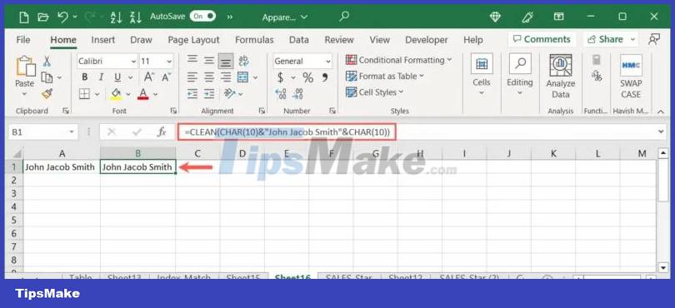
Task: Apply the yellow fill color
Action: coord(116,94)
